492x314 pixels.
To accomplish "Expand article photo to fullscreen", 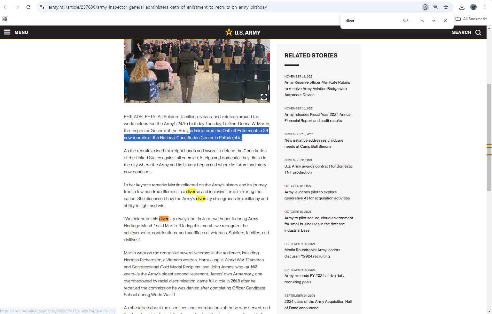I will pos(264,97).
